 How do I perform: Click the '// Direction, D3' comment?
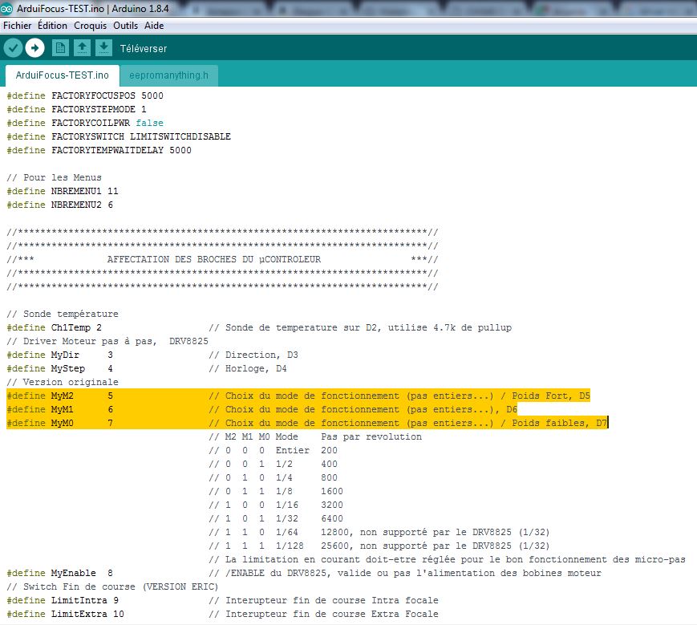253,355
